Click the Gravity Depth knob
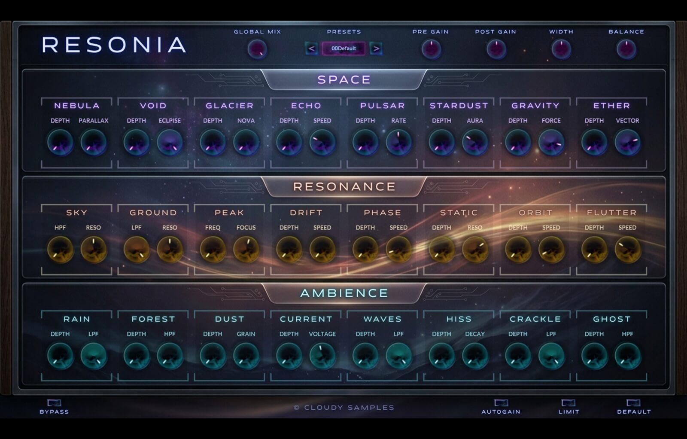Screen dimensions: 687x439 coord(518,143)
